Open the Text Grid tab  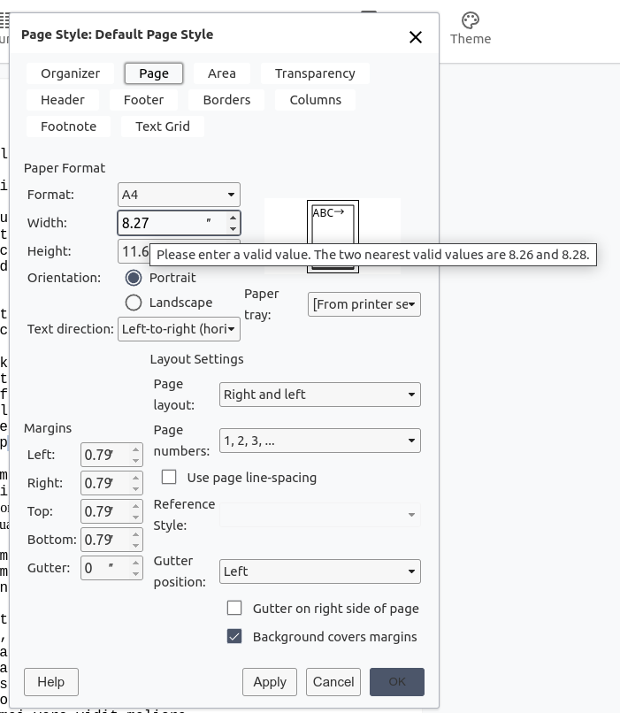tap(162, 126)
